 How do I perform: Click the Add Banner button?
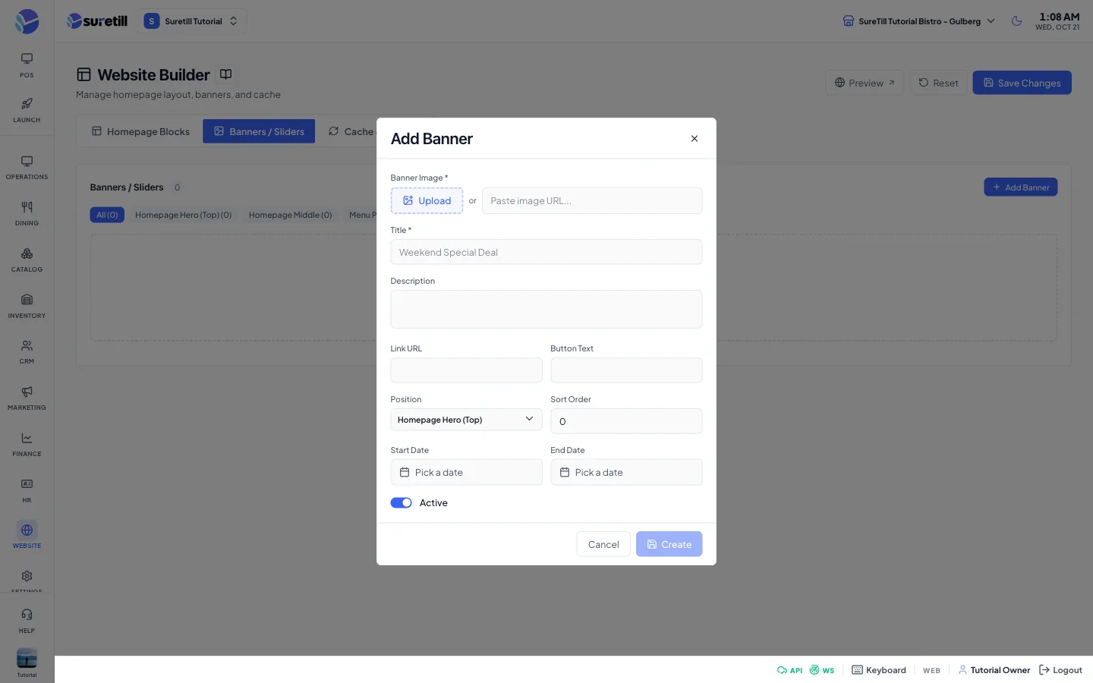point(1020,187)
